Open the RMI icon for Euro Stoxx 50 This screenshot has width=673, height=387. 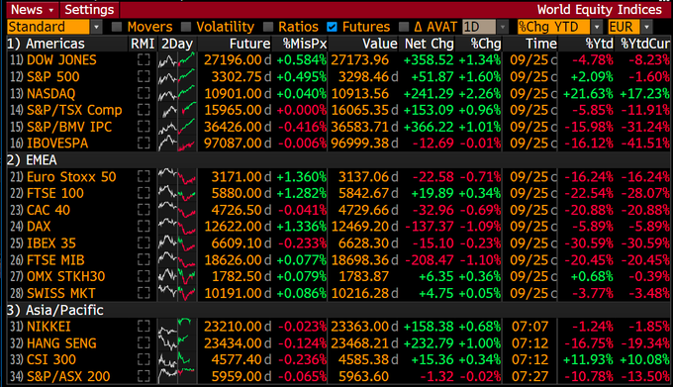pyautogui.click(x=144, y=177)
